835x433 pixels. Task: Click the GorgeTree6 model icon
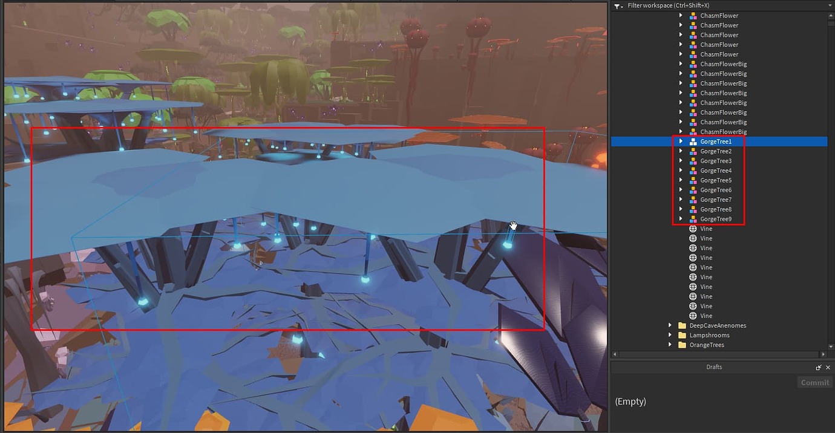point(693,190)
